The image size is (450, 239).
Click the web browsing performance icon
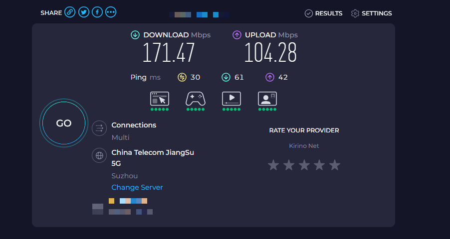coord(160,99)
